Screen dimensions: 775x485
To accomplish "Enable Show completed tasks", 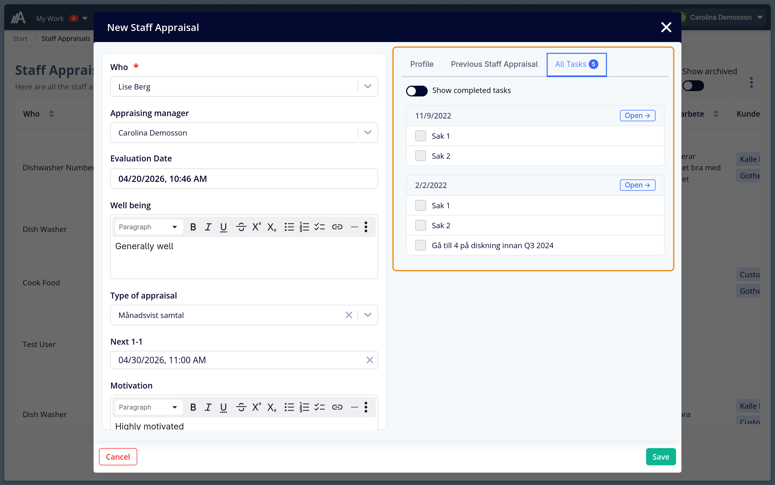I will click(x=416, y=91).
